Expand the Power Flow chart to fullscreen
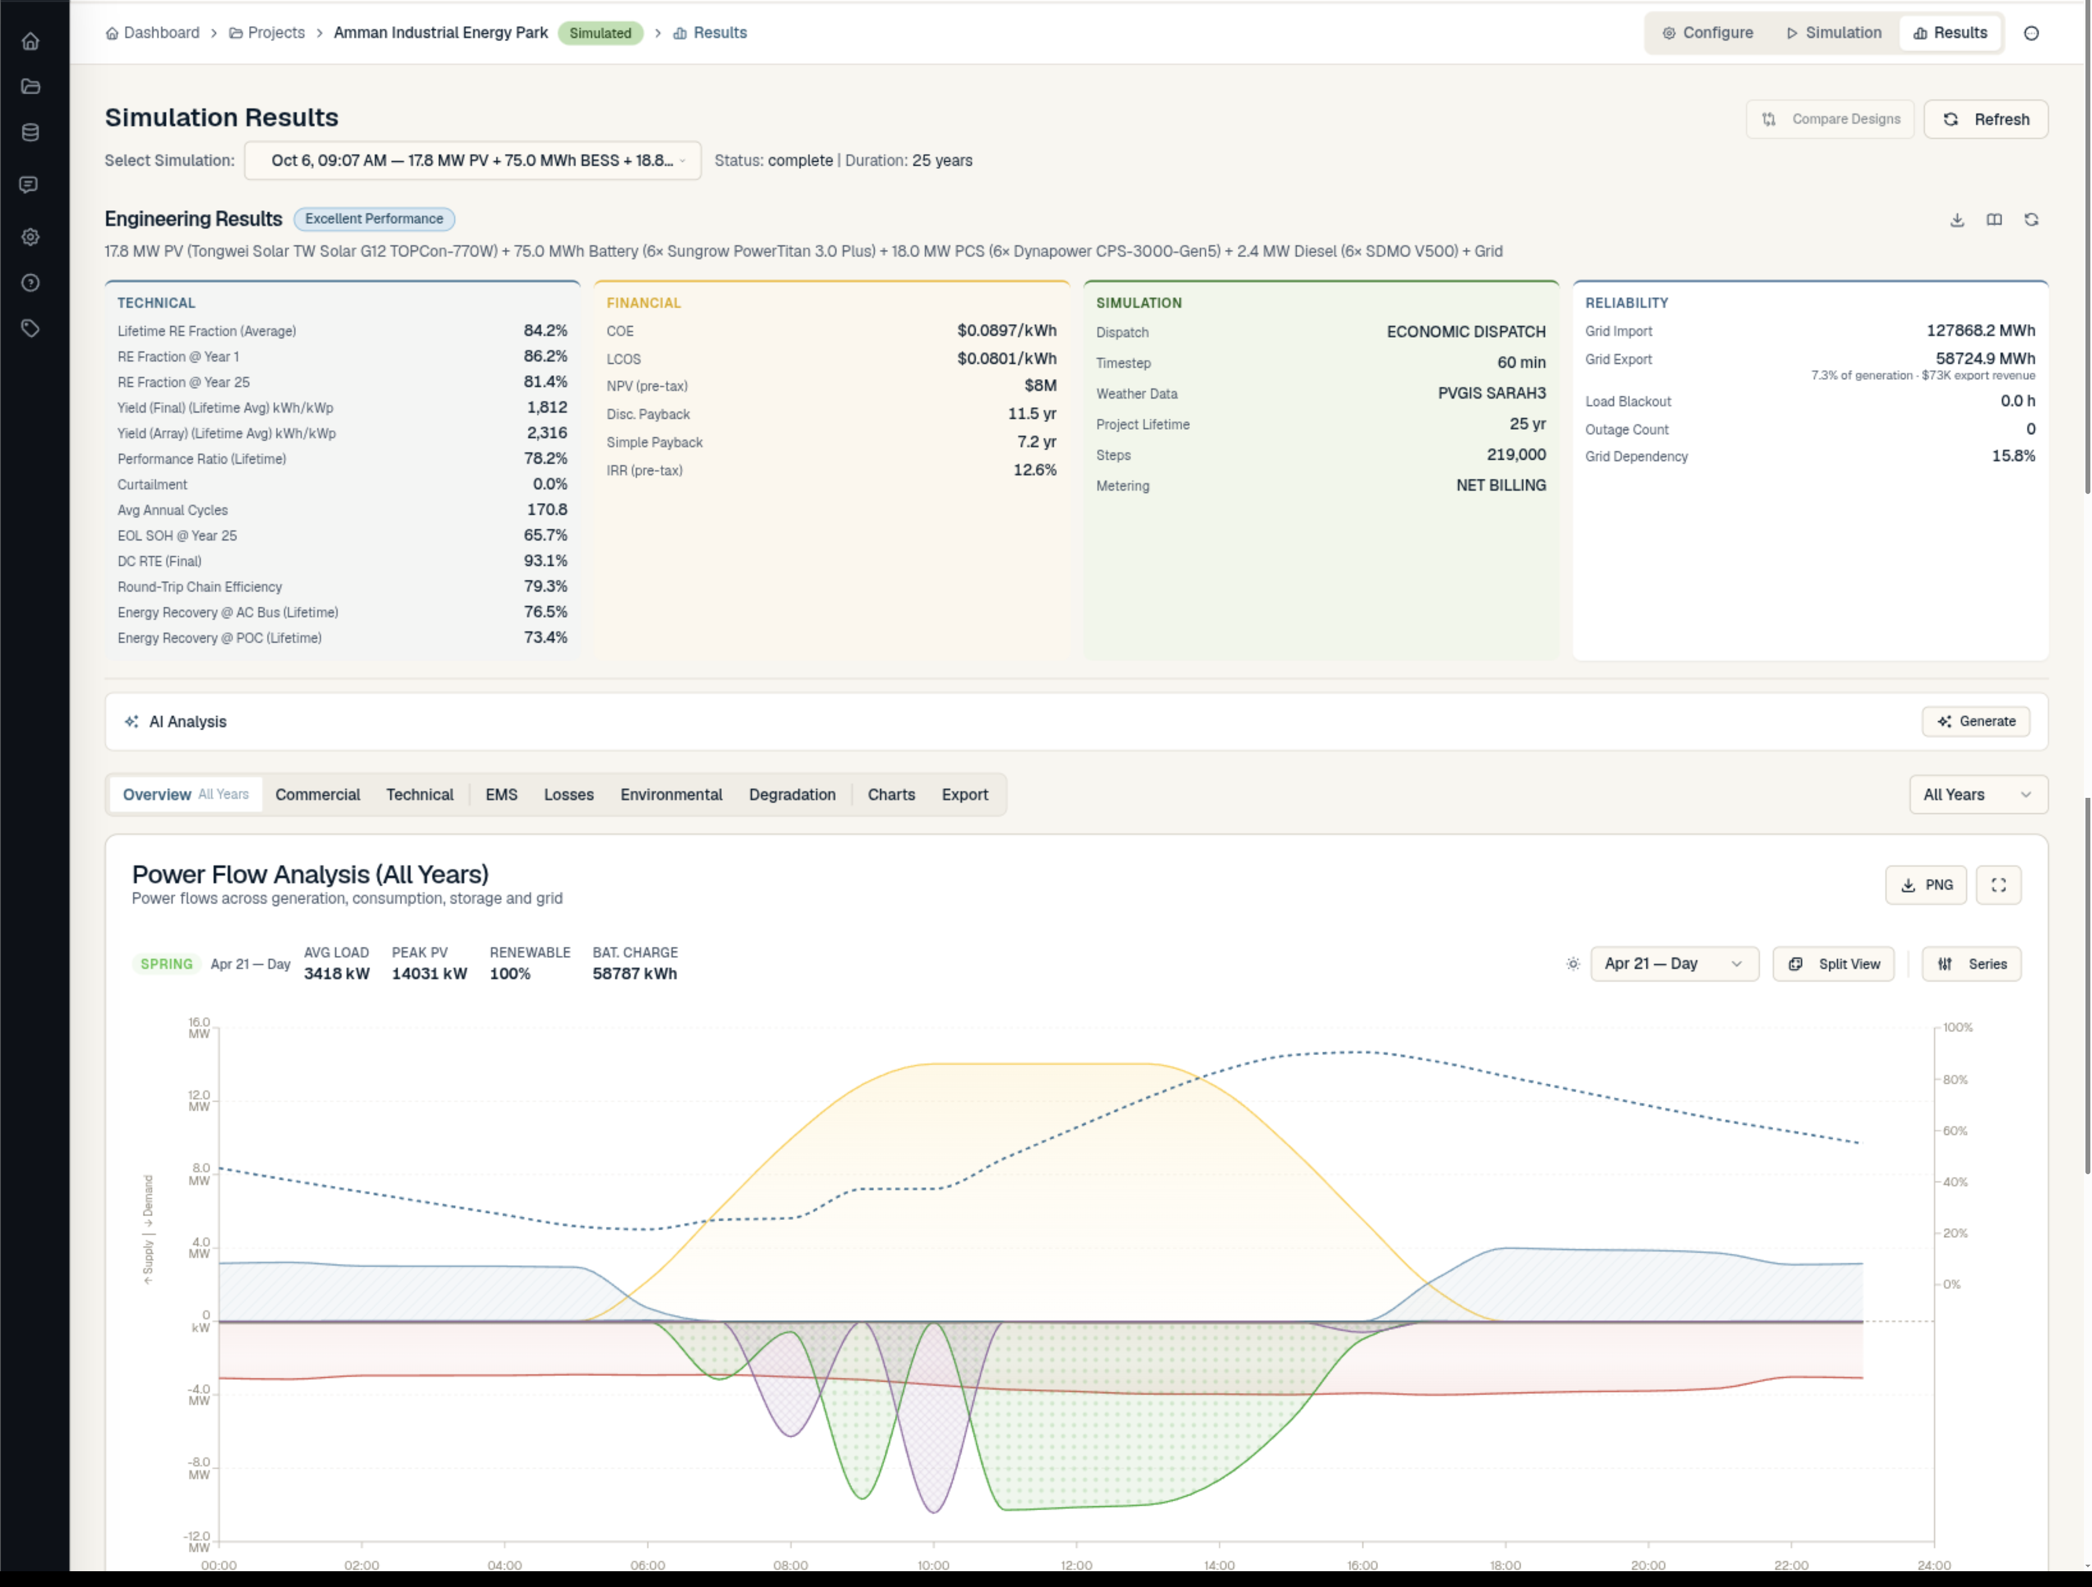 pyautogui.click(x=1998, y=884)
